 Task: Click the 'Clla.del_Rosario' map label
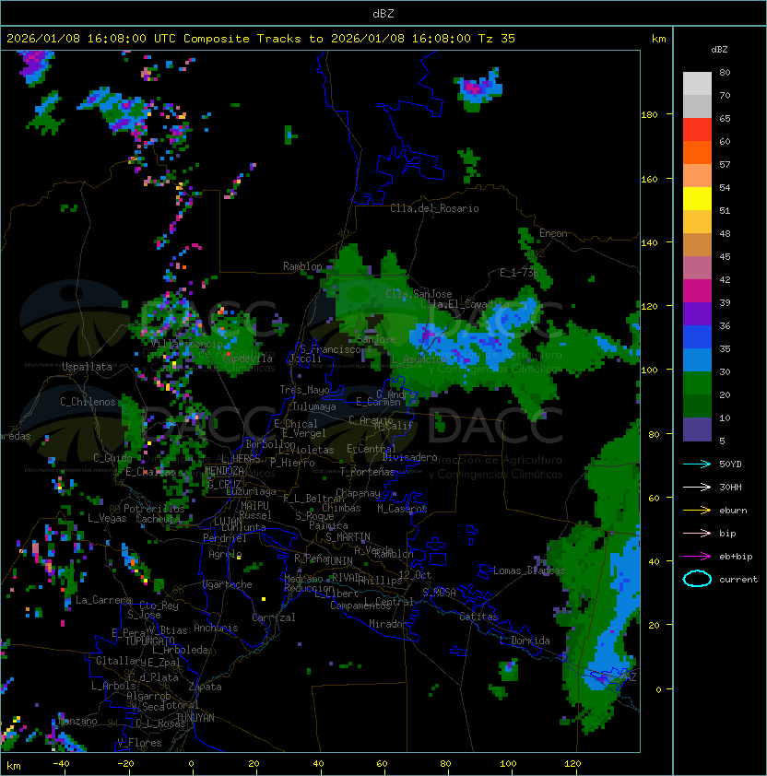(434, 208)
